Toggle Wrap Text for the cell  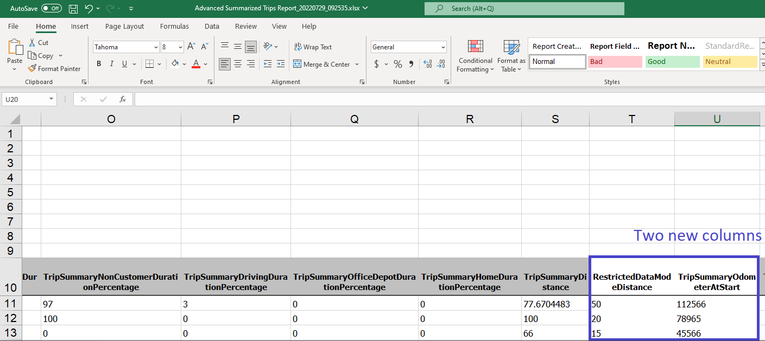[313, 47]
